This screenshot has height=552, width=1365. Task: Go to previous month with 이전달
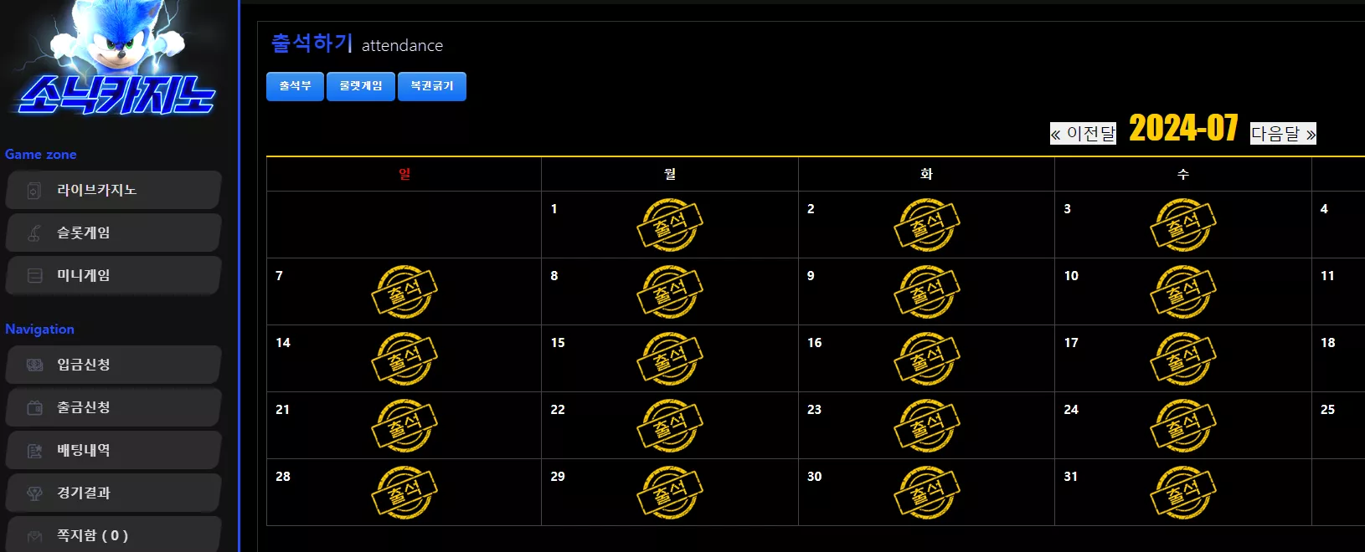(x=1083, y=134)
